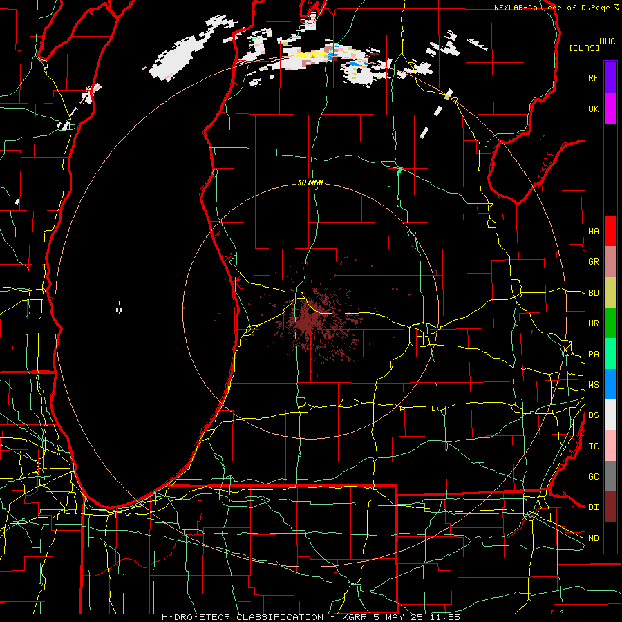
Task: Click the GC legend label
Action: tap(594, 477)
